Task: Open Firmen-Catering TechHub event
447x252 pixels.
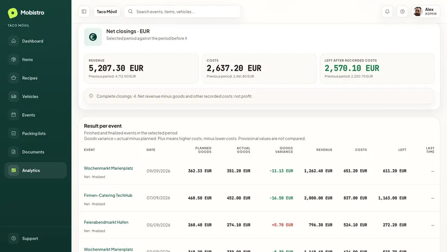Action: pyautogui.click(x=108, y=195)
